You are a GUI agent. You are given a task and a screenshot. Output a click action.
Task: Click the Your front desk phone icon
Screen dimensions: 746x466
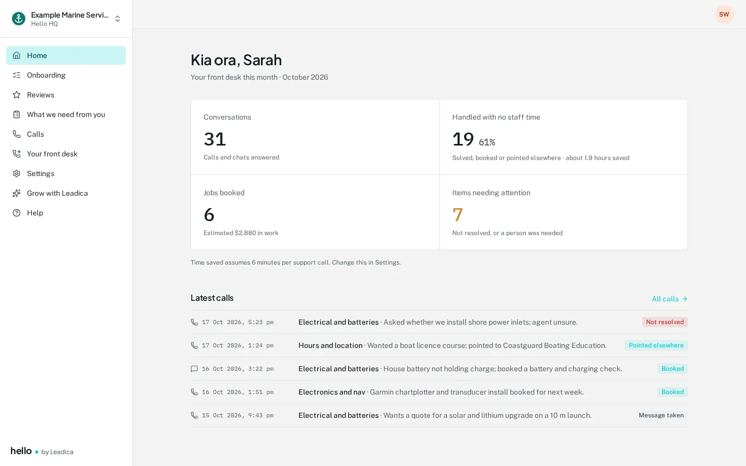17,154
